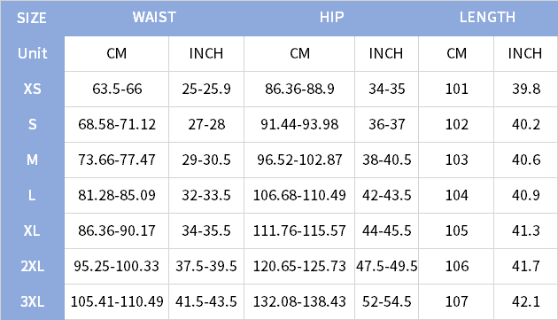Image resolution: width=558 pixels, height=320 pixels.
Task: Click waist cell 63.5-66
Action: 117,89
